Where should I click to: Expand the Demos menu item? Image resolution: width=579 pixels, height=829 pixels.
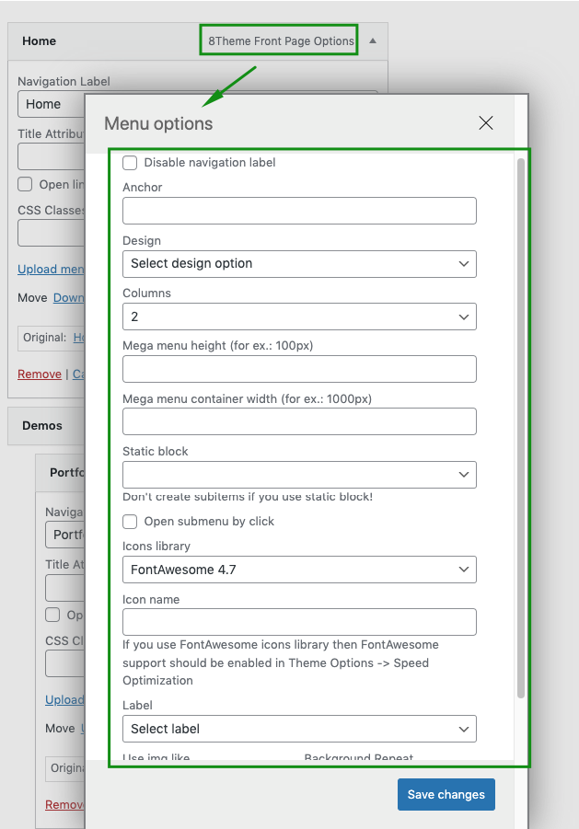[46, 426]
